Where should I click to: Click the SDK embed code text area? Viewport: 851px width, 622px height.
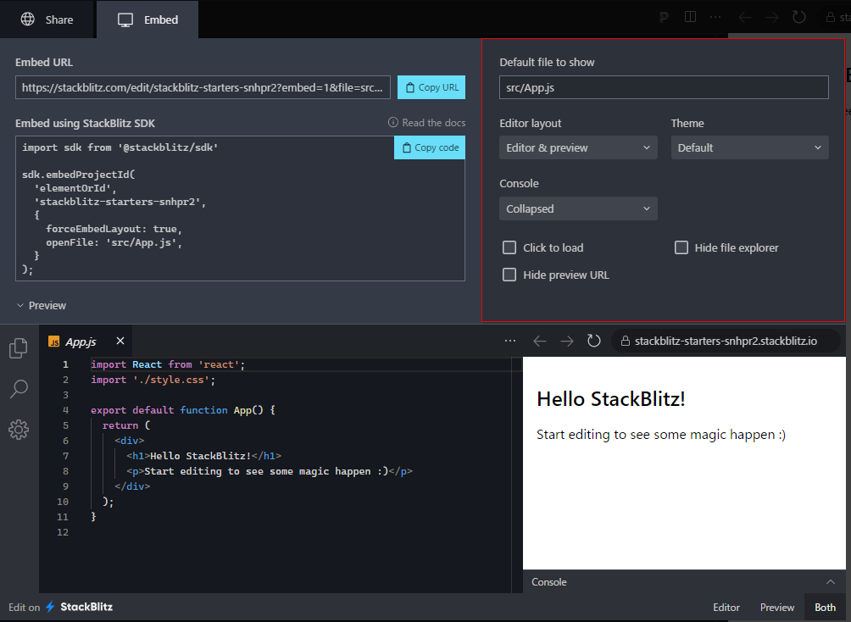click(x=240, y=208)
